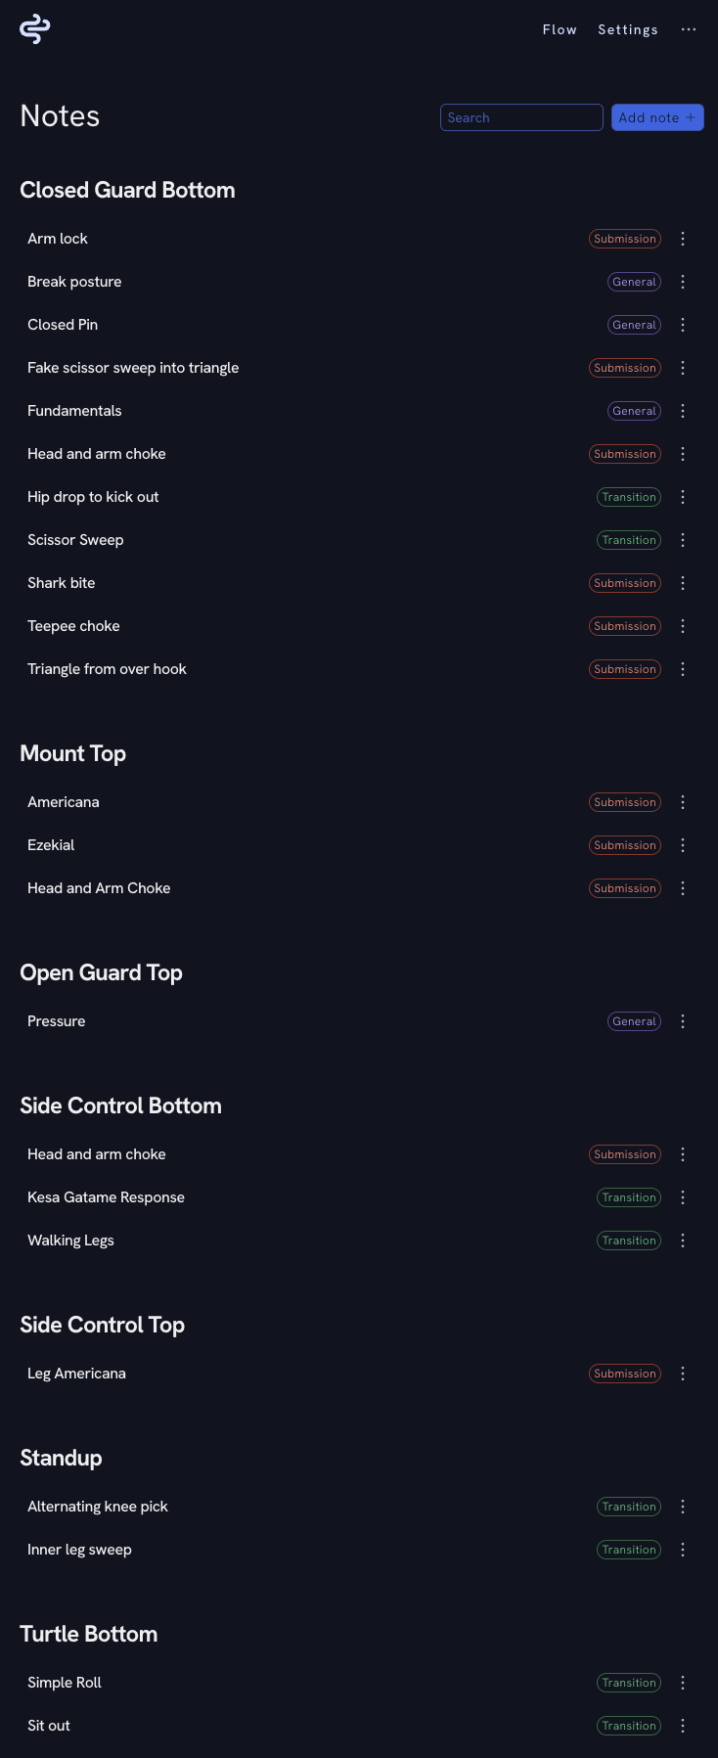Click the Submission badge on Shark bite

click(x=624, y=582)
